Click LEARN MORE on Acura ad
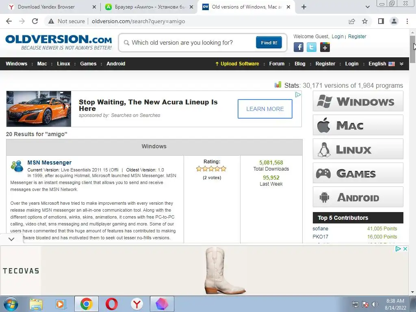The width and height of the screenshot is (416, 312). point(265,109)
